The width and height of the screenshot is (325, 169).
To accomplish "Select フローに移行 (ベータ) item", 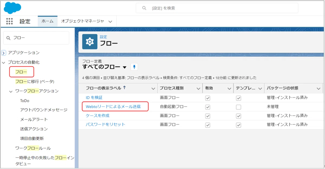I will tap(35, 81).
